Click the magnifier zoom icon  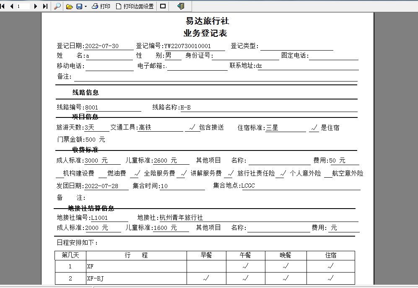click(57, 6)
